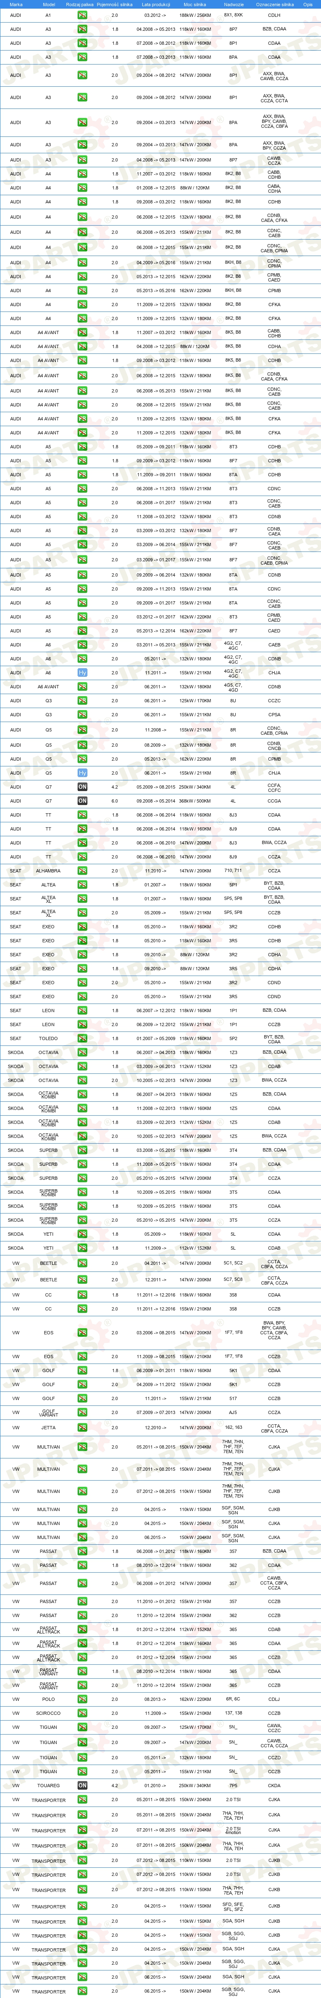Image resolution: width=321 pixels, height=1998 pixels.
Task: Click the ON diesel icon in the Audi Q7 4.2 row
Action: click(x=82, y=787)
